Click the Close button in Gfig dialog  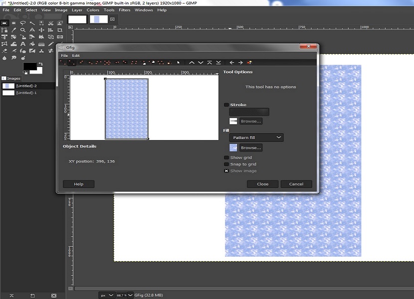(262, 184)
